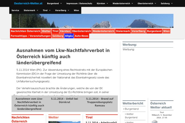Select the Lkw-Nachtfahrverbot slider item in gray bar

29,104
